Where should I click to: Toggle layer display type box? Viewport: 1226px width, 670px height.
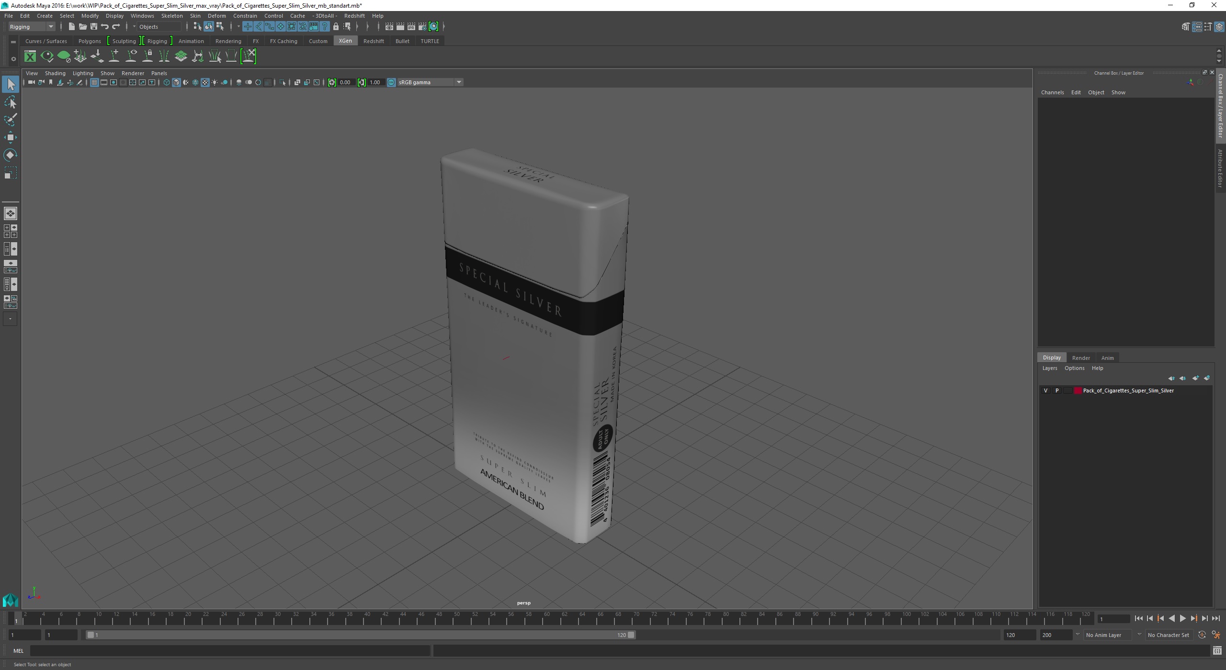[1068, 391]
